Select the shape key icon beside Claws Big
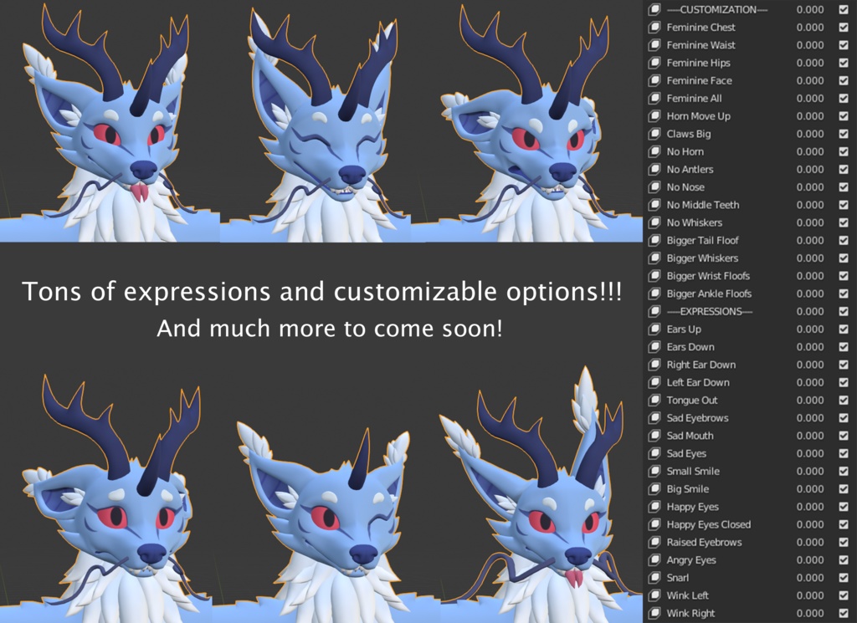857x623 pixels. (x=654, y=133)
